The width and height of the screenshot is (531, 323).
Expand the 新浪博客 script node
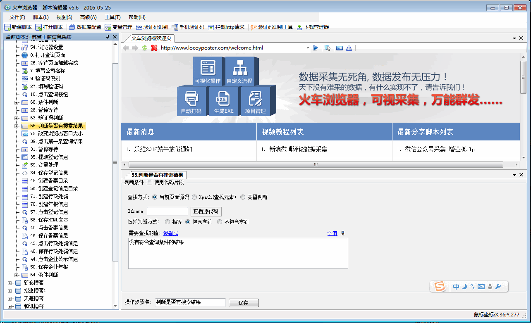pos(10,283)
